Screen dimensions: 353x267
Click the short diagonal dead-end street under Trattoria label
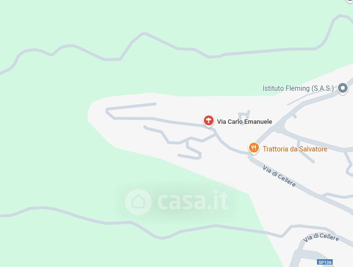(305, 152)
